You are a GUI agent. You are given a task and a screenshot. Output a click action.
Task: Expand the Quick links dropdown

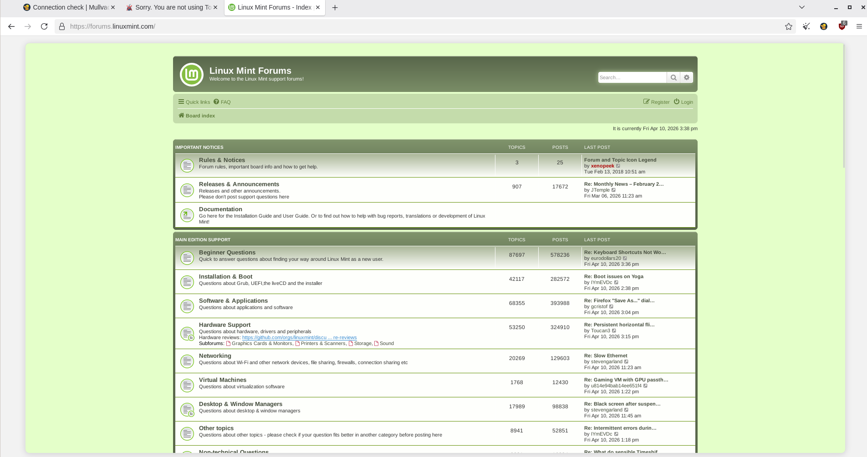[194, 102]
